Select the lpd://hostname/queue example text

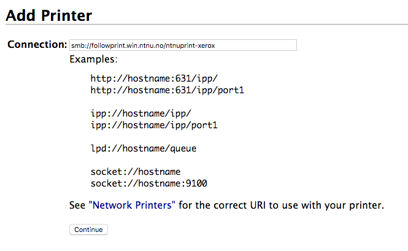click(x=144, y=149)
